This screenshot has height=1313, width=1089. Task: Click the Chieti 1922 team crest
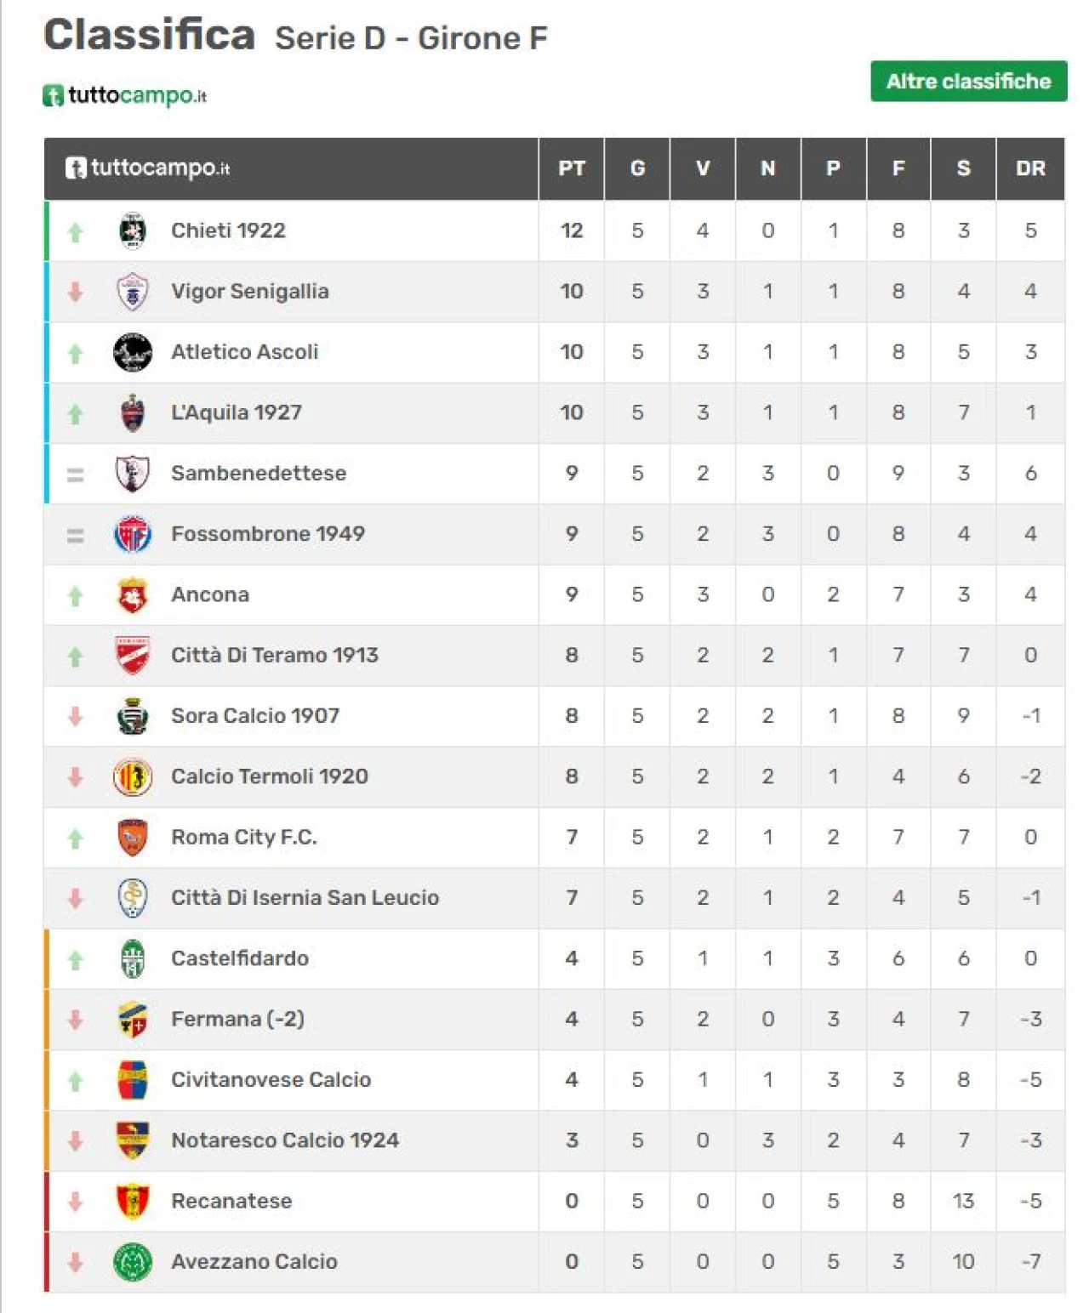(132, 230)
